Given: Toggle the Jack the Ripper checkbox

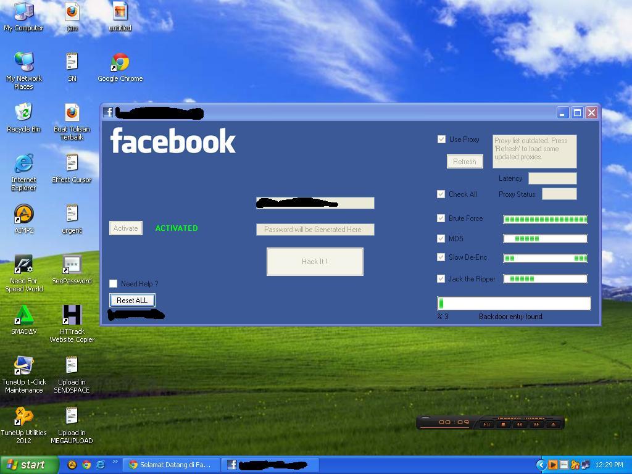Looking at the screenshot, I should tap(441, 278).
